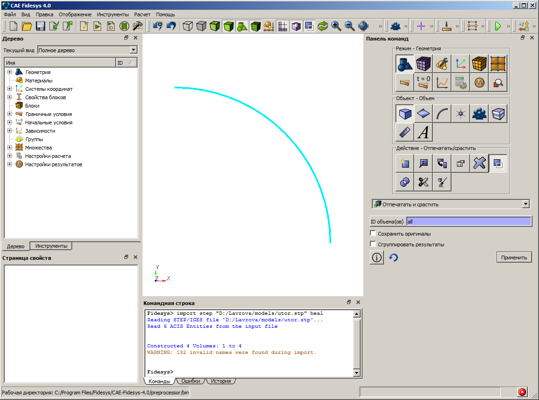Sort the tree by the ID column header
539x400 pixels.
[126, 62]
